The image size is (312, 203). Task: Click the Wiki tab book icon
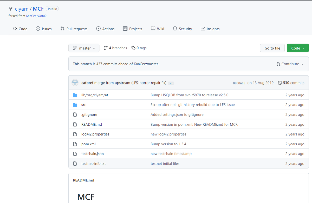[153, 29]
